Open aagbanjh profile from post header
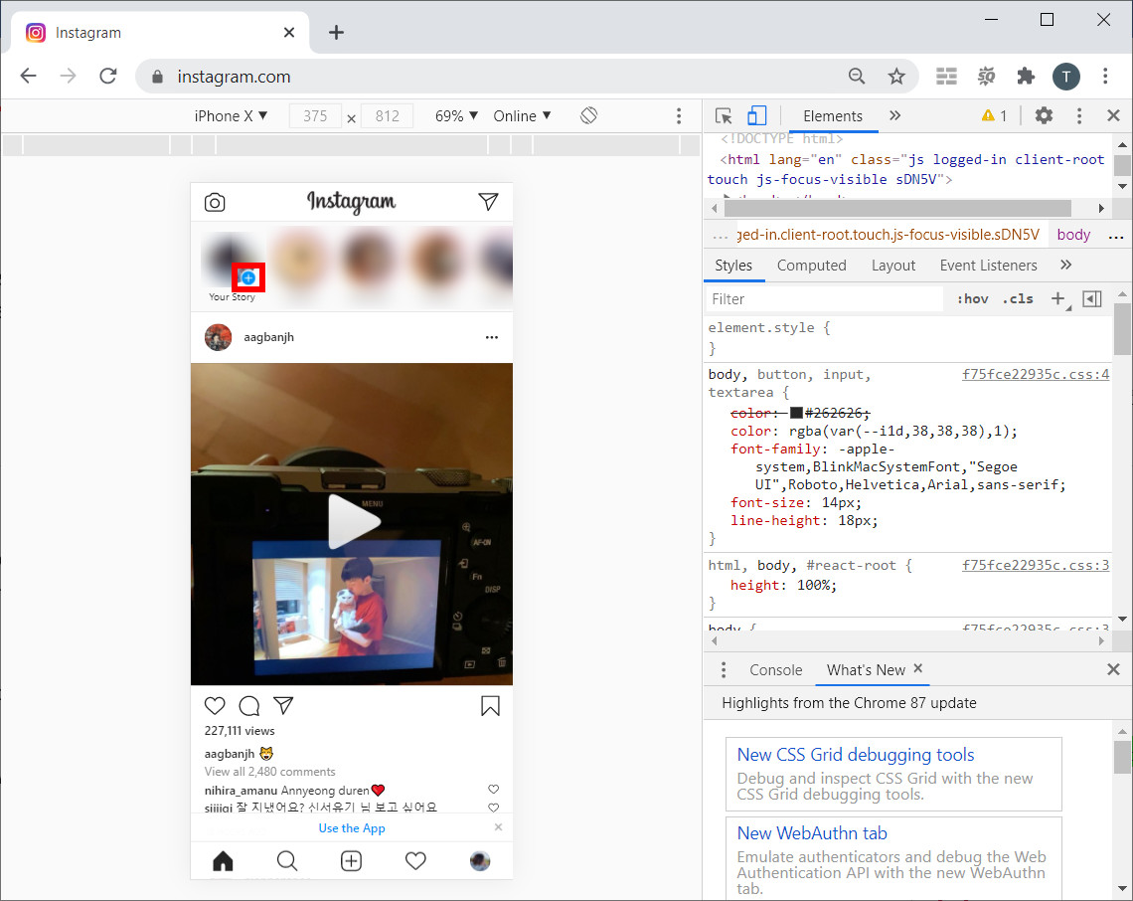 point(268,337)
